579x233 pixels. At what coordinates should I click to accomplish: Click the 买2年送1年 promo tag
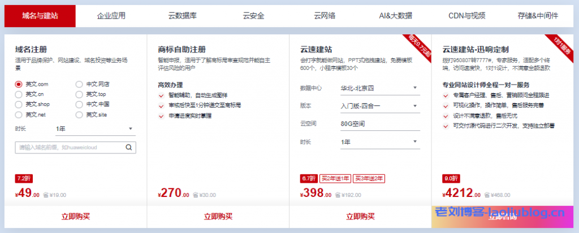point(335,179)
